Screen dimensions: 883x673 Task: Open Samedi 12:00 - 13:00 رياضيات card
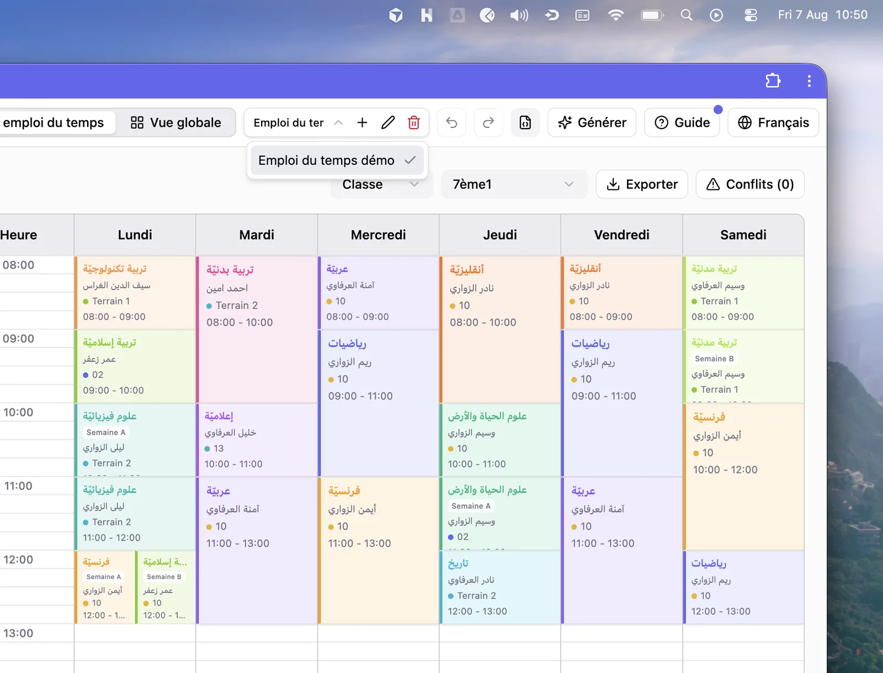pos(743,587)
